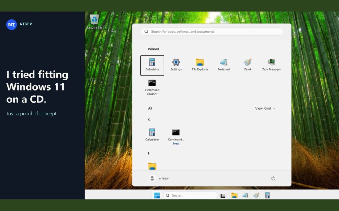Viewport: 339px width, 211px height.
Task: Click the power button in Start menu
Action: 273,178
